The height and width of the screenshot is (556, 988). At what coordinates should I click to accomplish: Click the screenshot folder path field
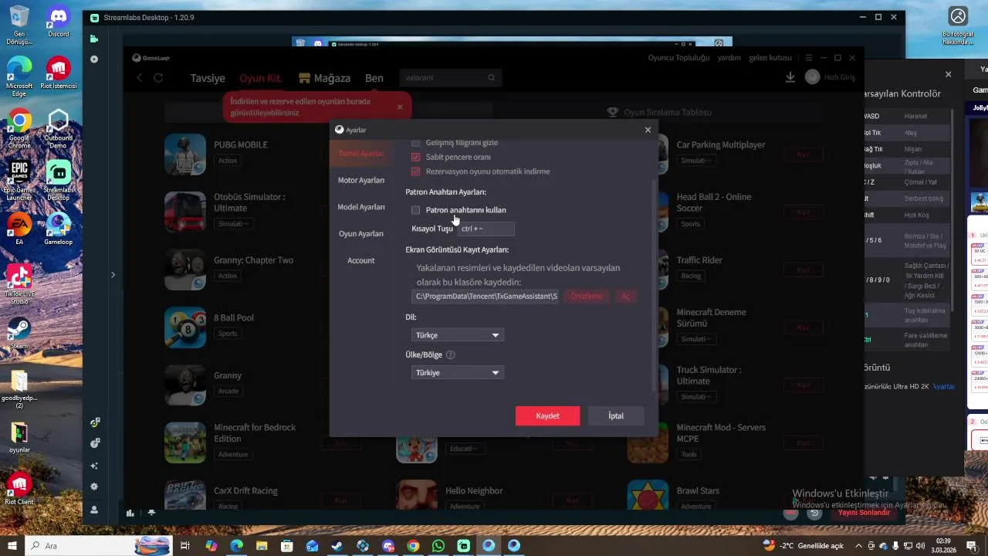(x=486, y=297)
